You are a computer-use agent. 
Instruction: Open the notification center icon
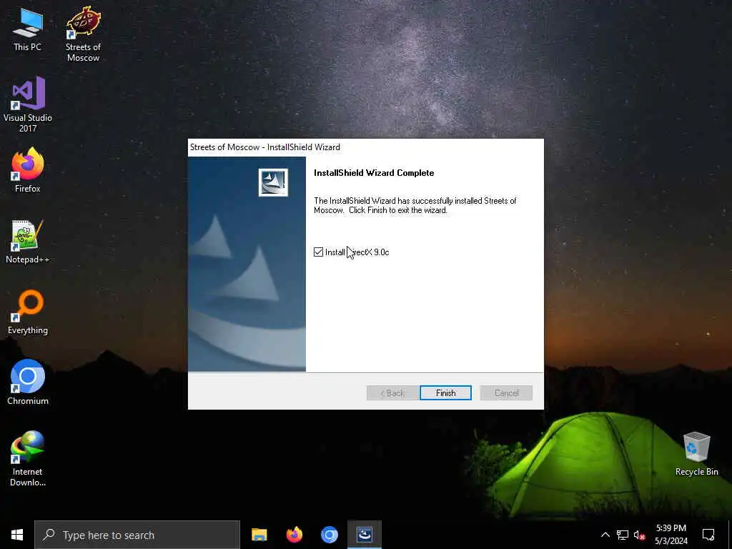708,535
